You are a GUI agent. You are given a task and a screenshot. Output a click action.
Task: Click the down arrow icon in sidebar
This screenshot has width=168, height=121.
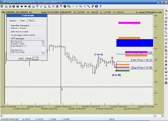[x=166, y=65]
